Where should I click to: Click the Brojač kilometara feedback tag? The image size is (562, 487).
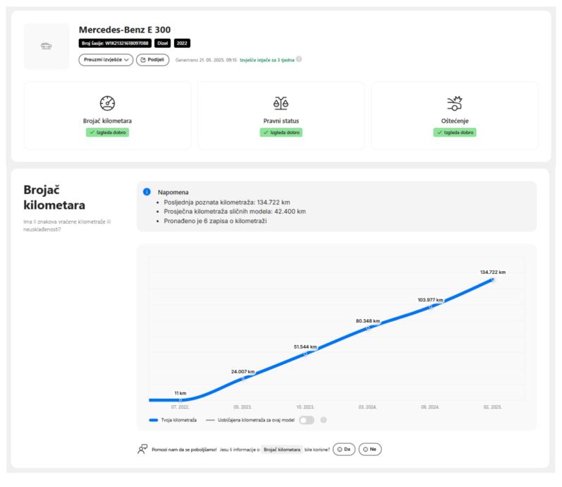(282, 450)
